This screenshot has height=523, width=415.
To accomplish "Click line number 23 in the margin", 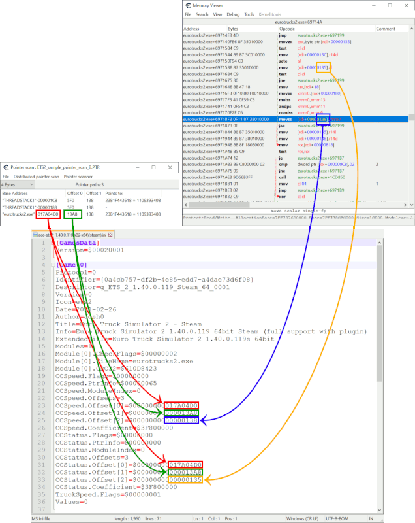I will click(x=41, y=405).
